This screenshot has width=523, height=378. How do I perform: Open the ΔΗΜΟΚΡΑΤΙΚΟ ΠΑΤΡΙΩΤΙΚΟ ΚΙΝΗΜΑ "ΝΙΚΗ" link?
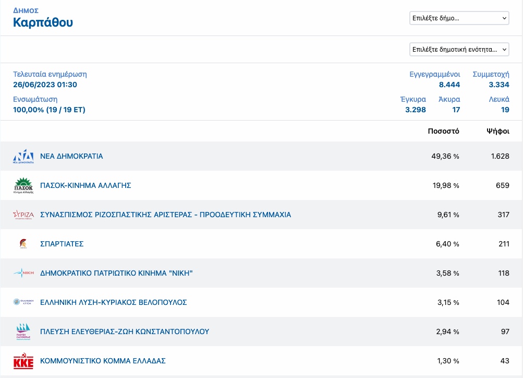click(116, 273)
